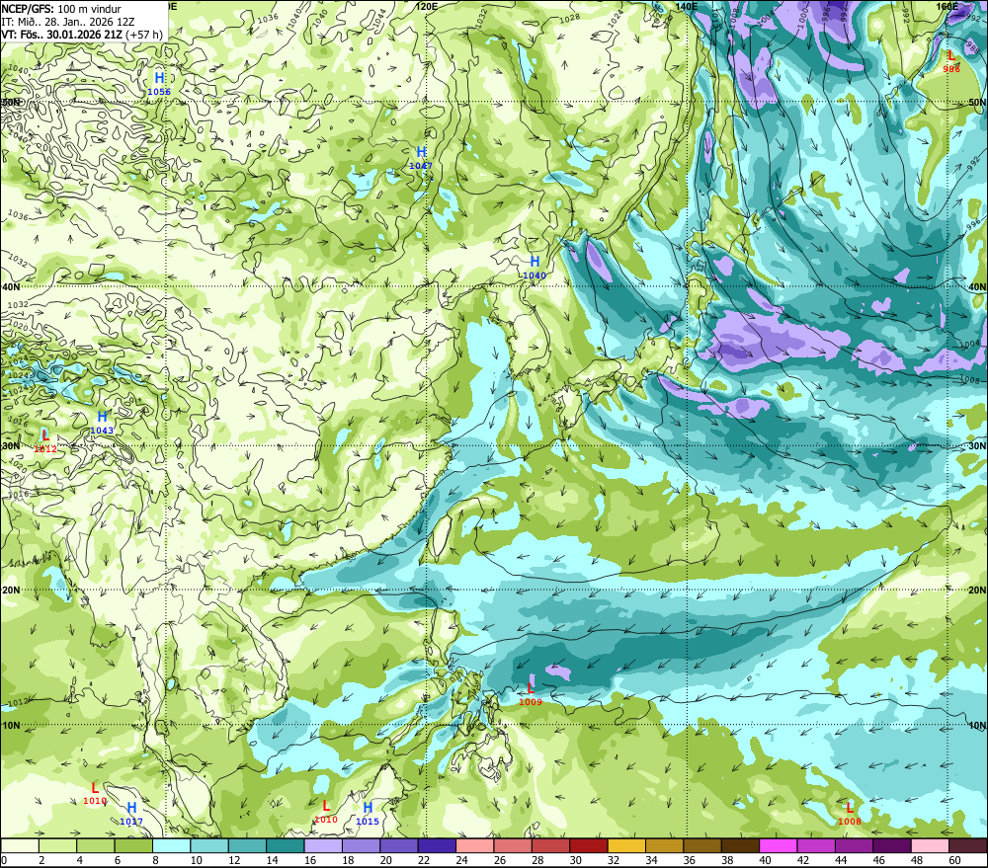Pick the dark red legend swatch between 30 and 32
Screen dimensions: 988x868
click(x=589, y=845)
